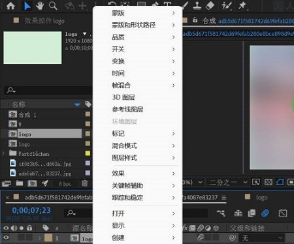This screenshot has height=244, width=294.
Task: Click the label tag icon in timeline header
Action: pos(46,228)
